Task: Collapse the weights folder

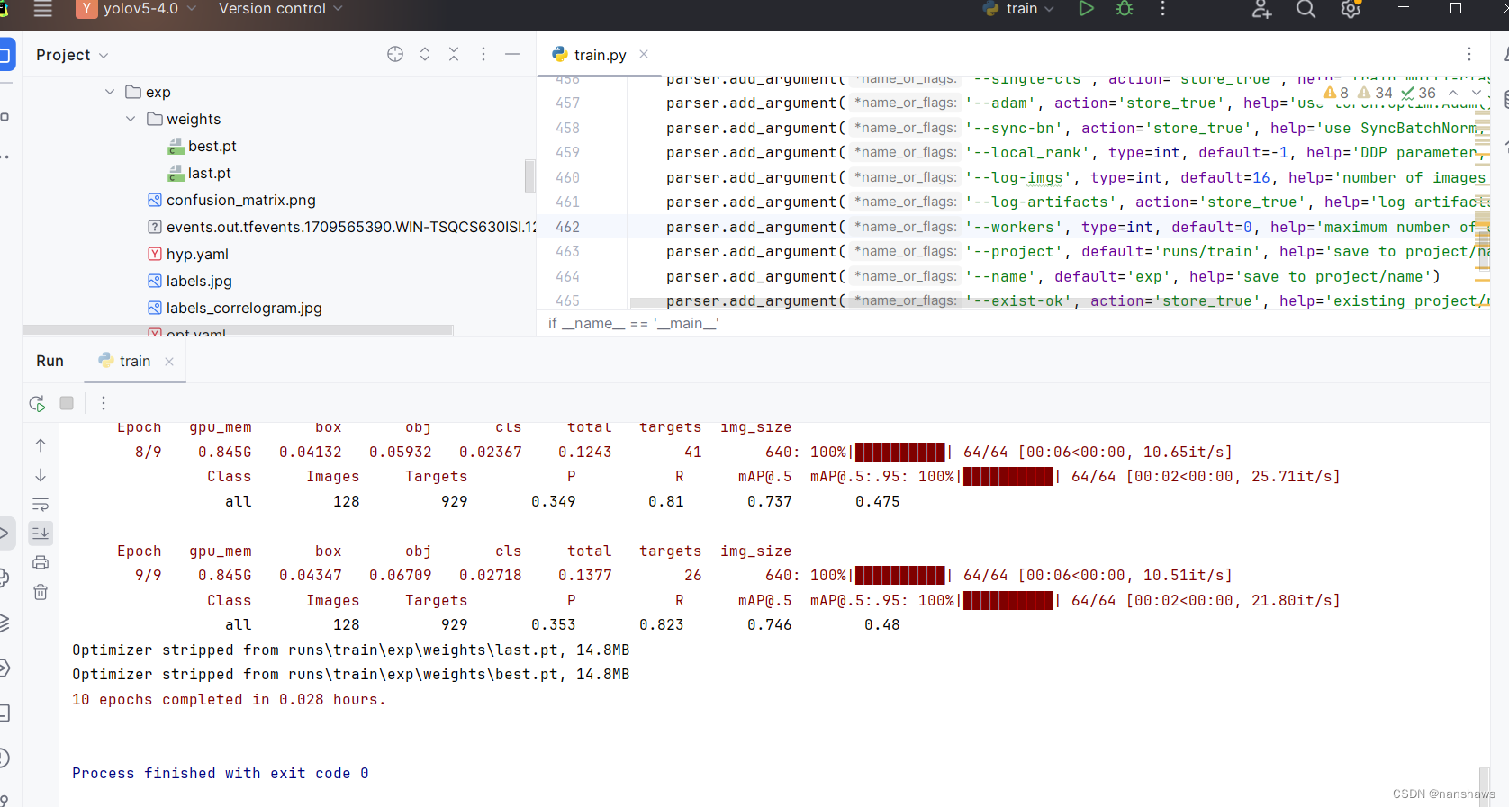Action: click(131, 119)
